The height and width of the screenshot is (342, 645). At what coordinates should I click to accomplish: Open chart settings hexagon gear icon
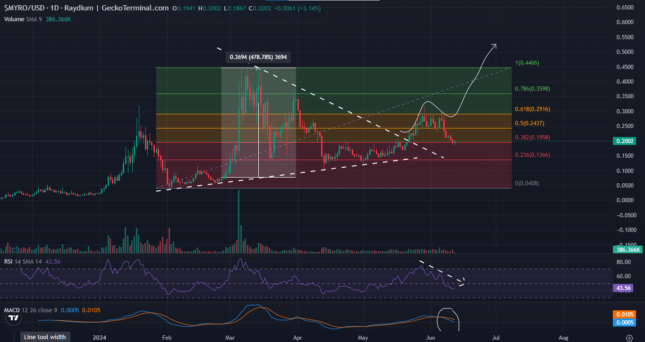click(x=629, y=338)
